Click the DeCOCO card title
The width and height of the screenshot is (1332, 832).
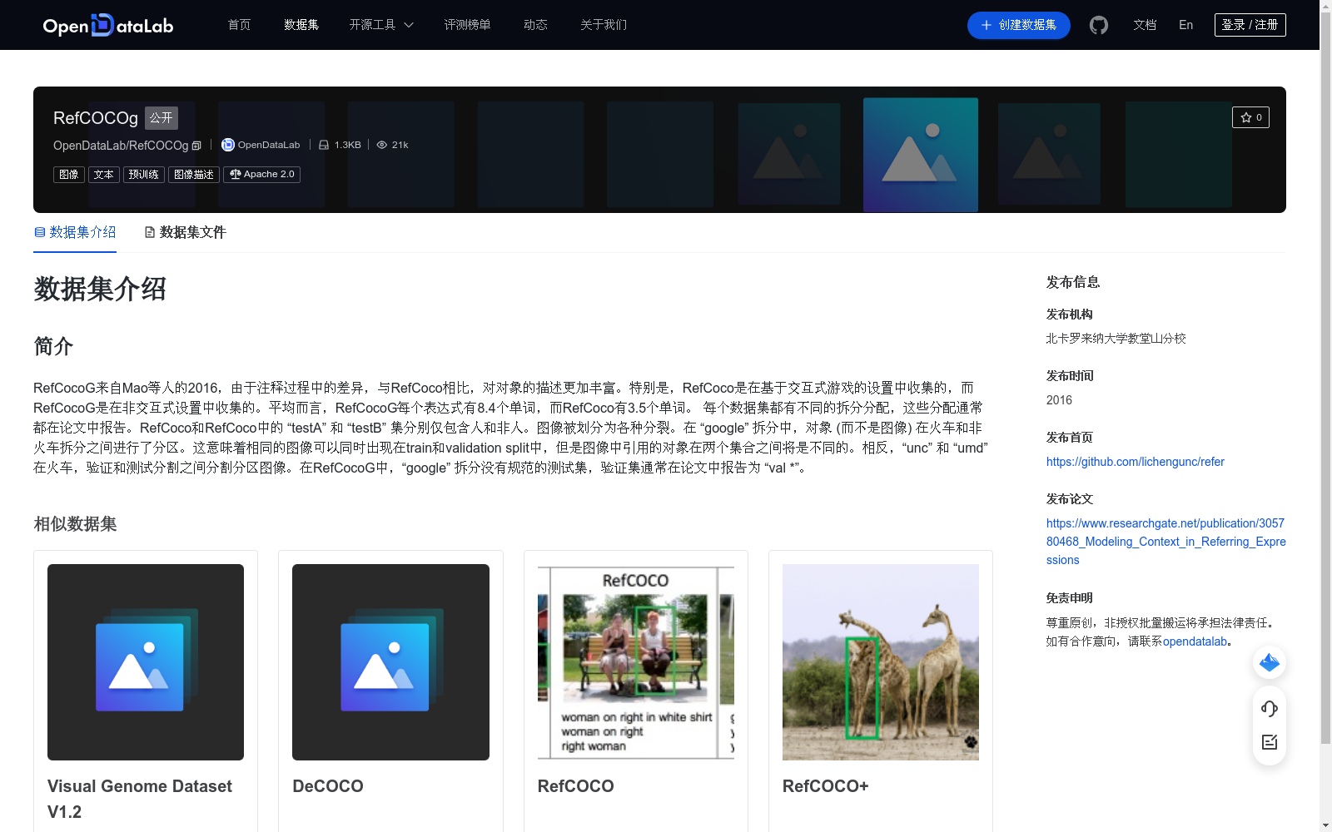point(328,786)
